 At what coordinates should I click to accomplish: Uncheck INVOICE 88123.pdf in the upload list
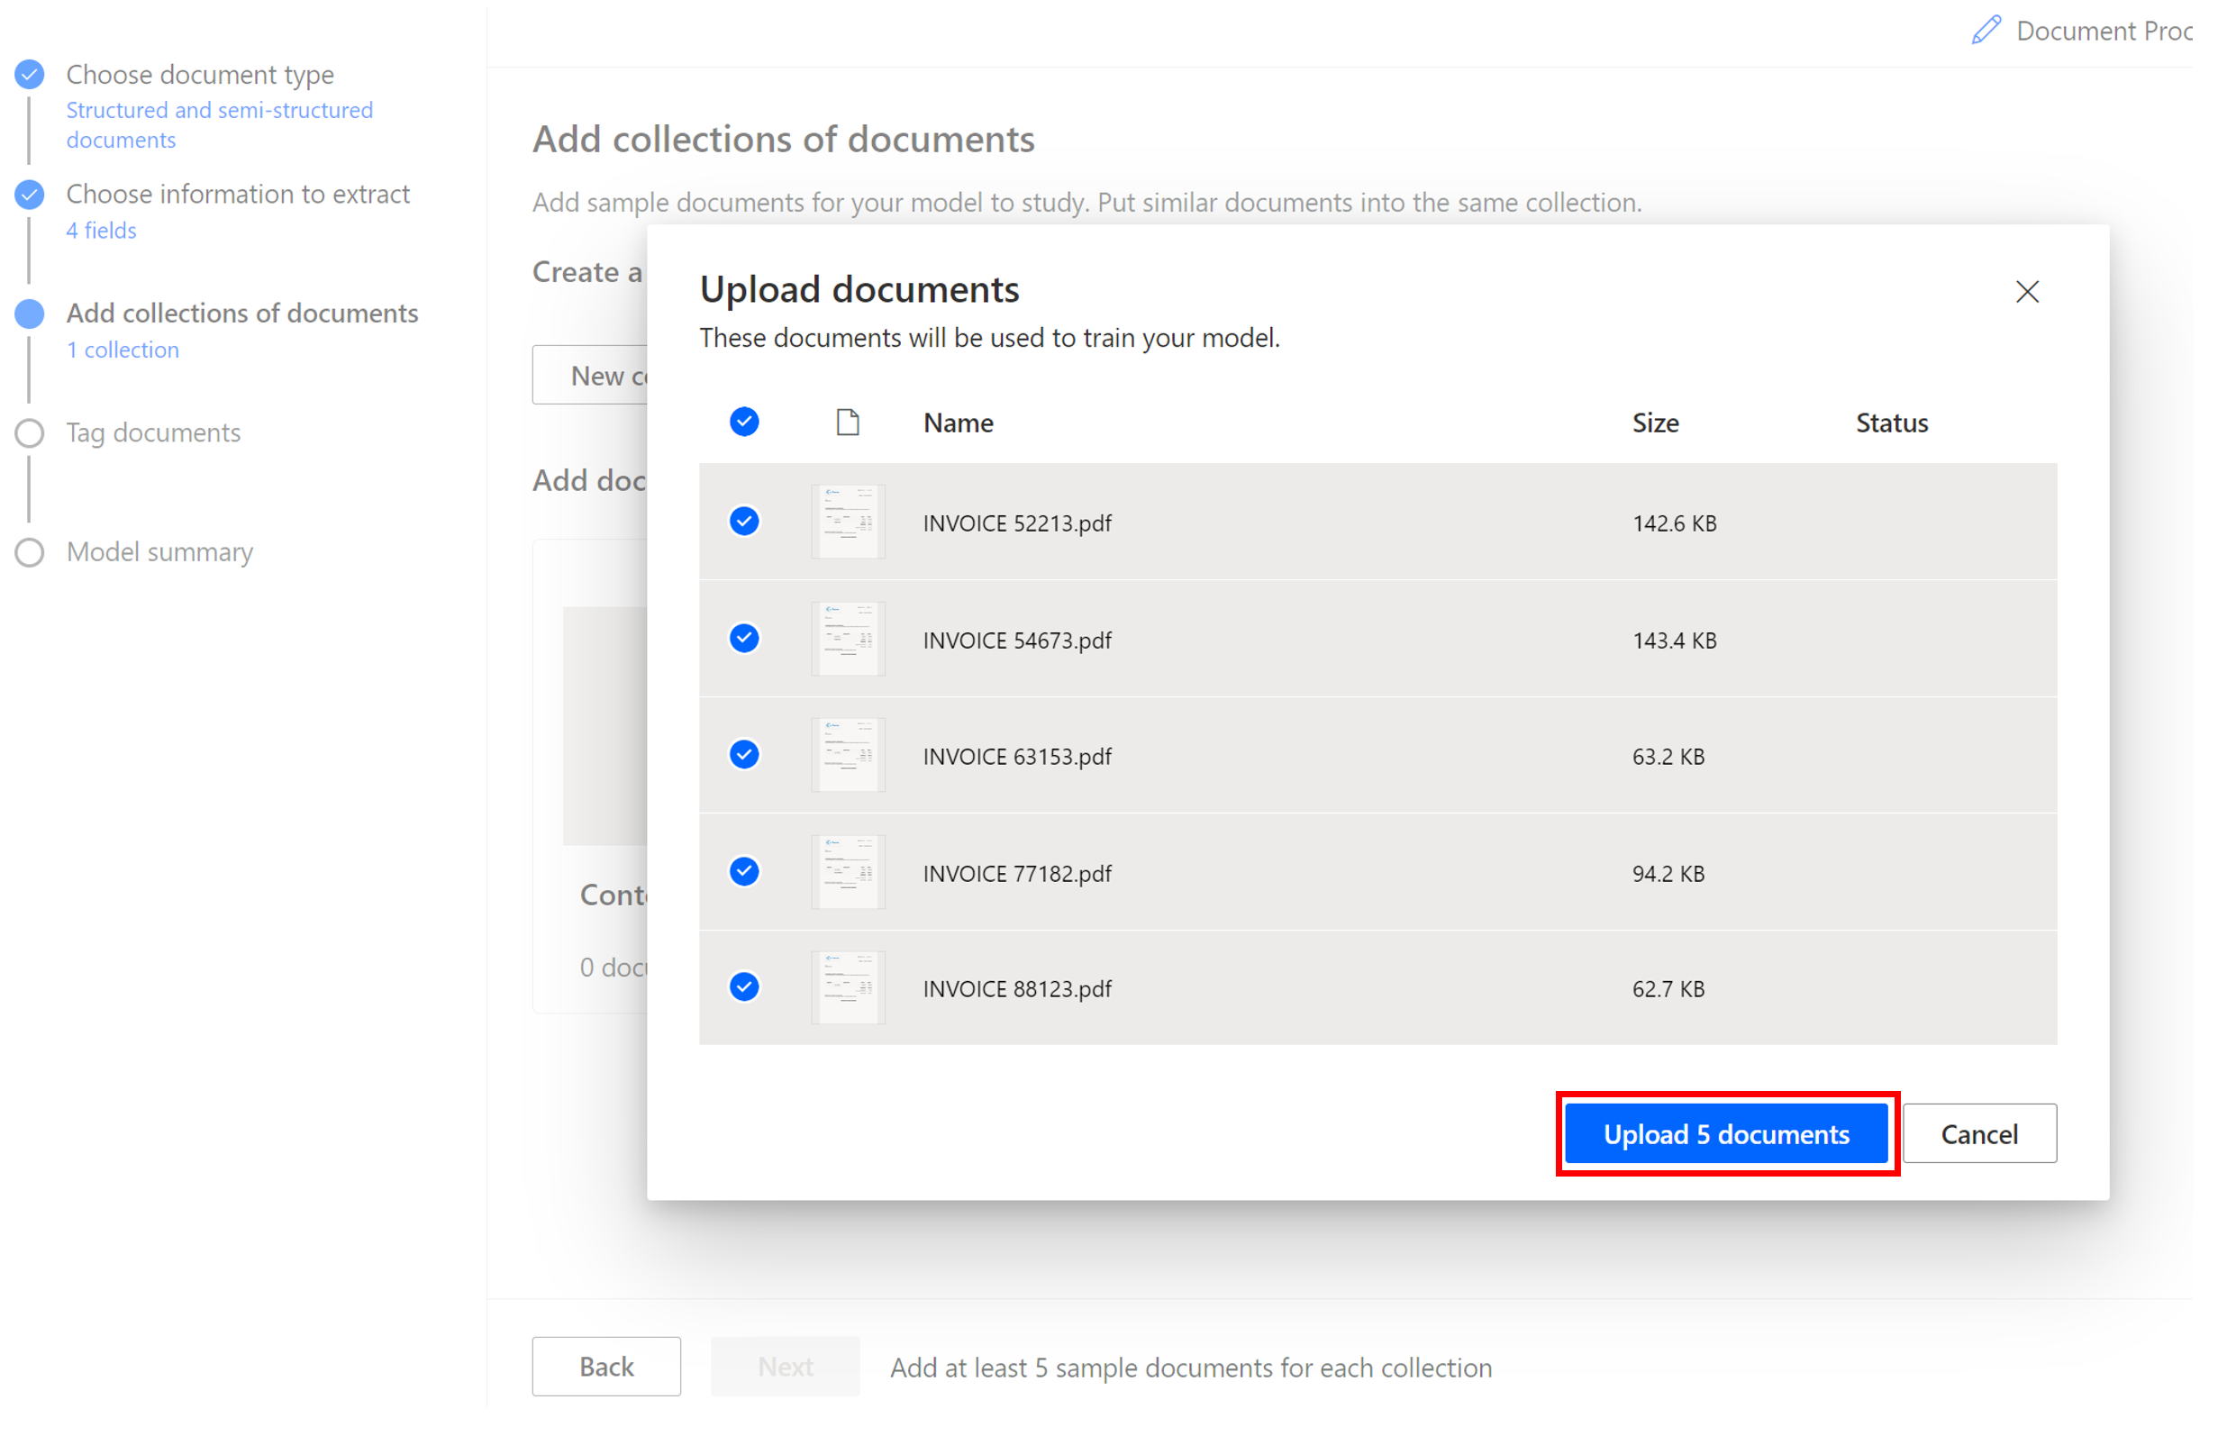tap(743, 986)
